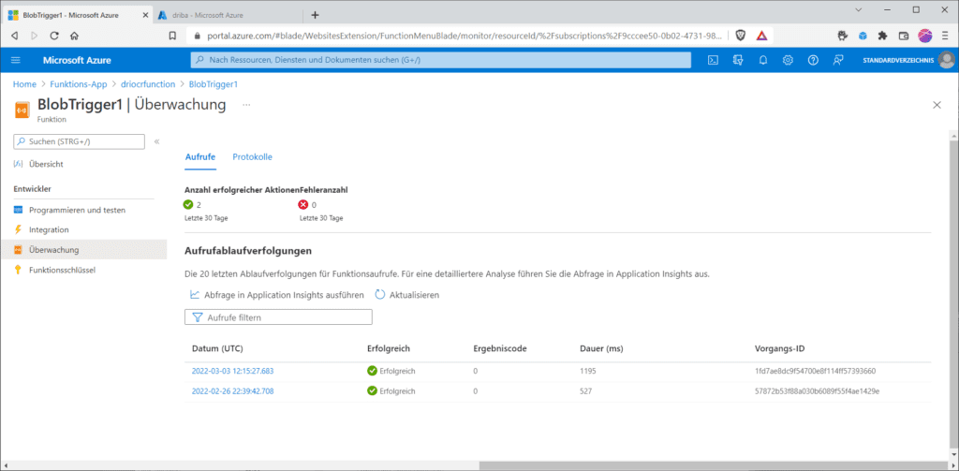Screen dimensions: 959x471
Task: Click the Dauer (ms) column header
Action: pos(602,348)
